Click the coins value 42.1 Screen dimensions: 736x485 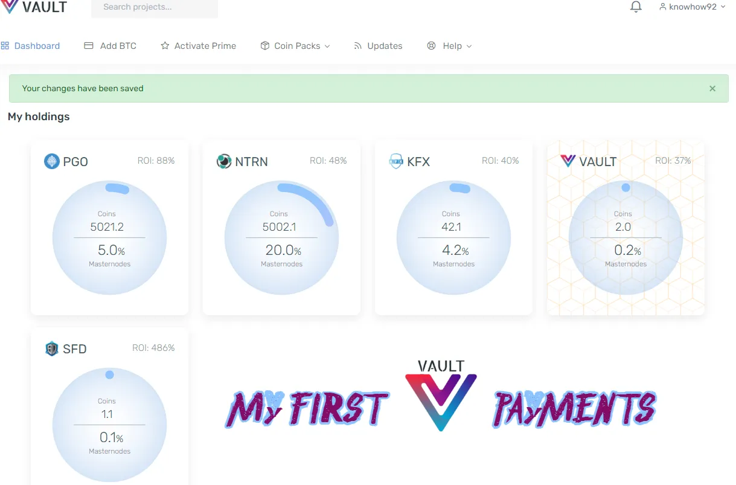click(452, 227)
